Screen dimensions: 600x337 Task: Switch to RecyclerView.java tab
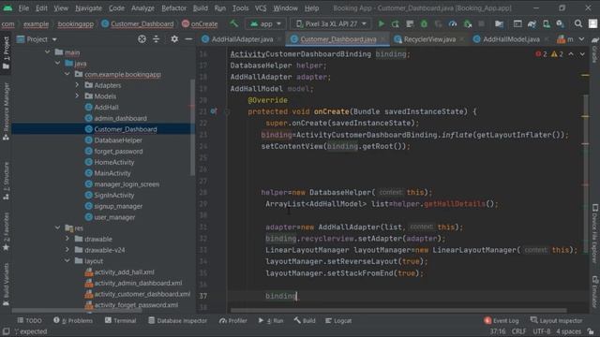click(x=429, y=39)
